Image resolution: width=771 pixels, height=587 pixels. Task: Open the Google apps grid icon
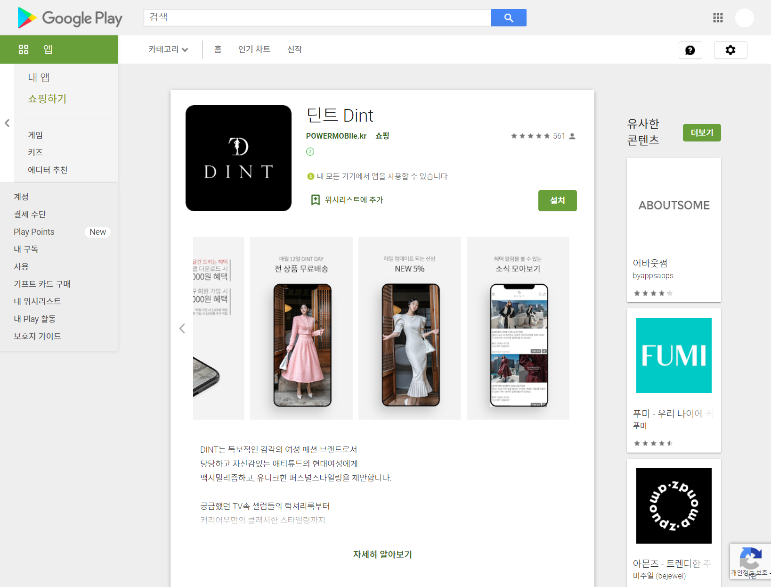pos(718,17)
